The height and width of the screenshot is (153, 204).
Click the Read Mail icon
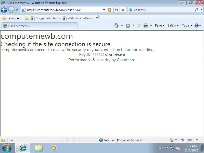click(138, 25)
